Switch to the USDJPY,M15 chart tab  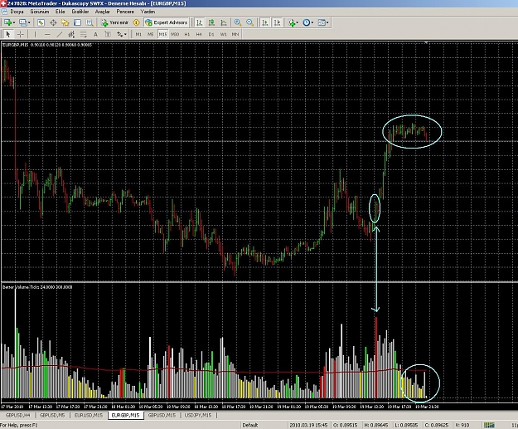click(198, 416)
